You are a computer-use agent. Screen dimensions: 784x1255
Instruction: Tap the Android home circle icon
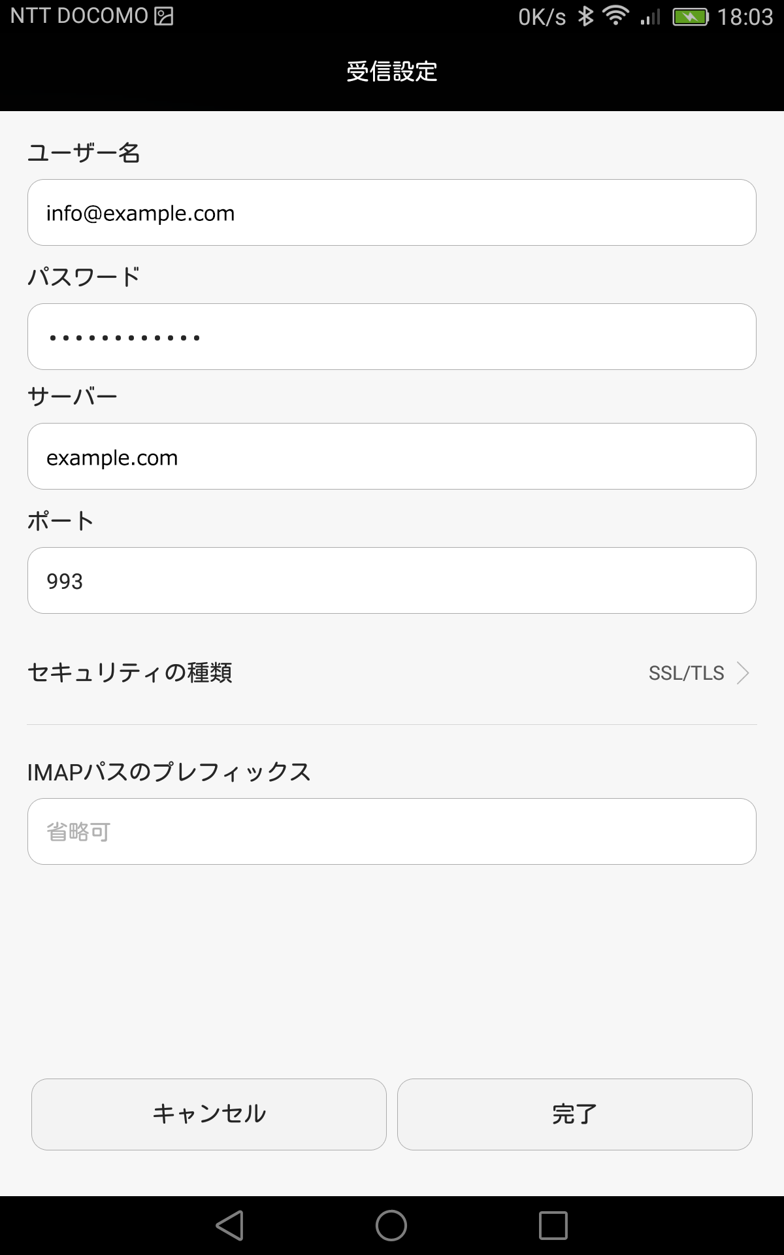pos(391,1226)
